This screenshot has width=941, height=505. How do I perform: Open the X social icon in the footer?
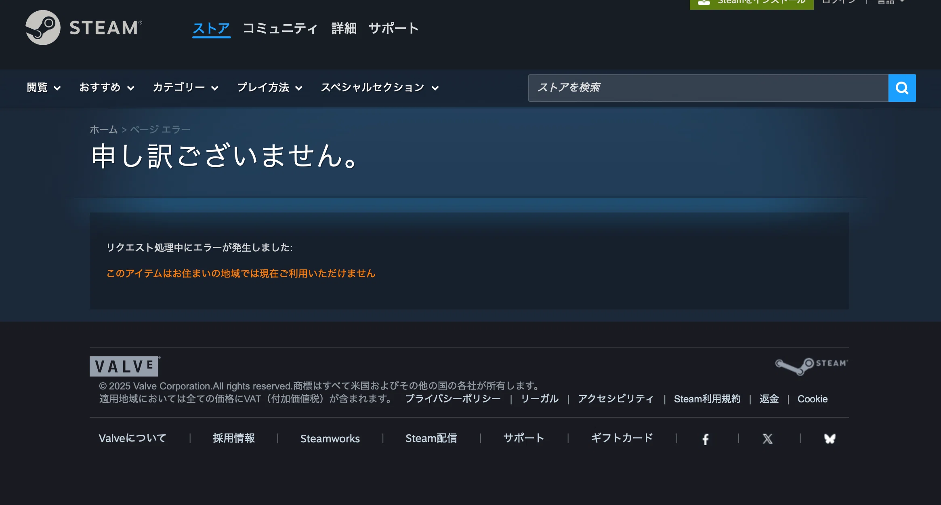tap(768, 439)
